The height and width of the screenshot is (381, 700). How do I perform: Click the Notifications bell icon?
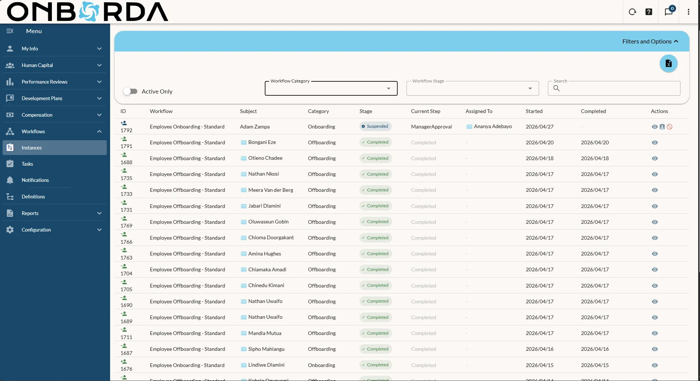click(10, 180)
